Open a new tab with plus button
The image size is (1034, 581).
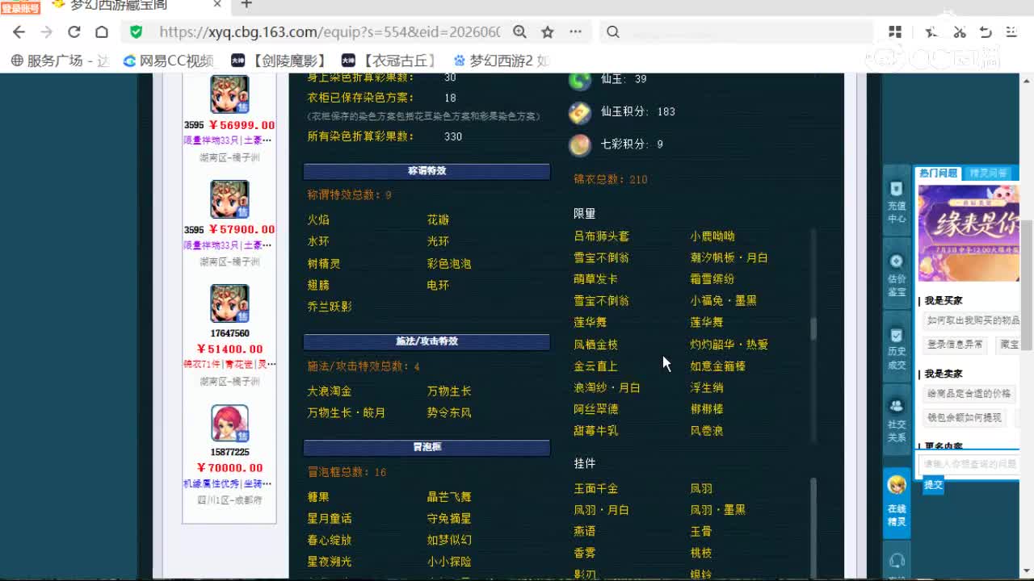coord(246,5)
